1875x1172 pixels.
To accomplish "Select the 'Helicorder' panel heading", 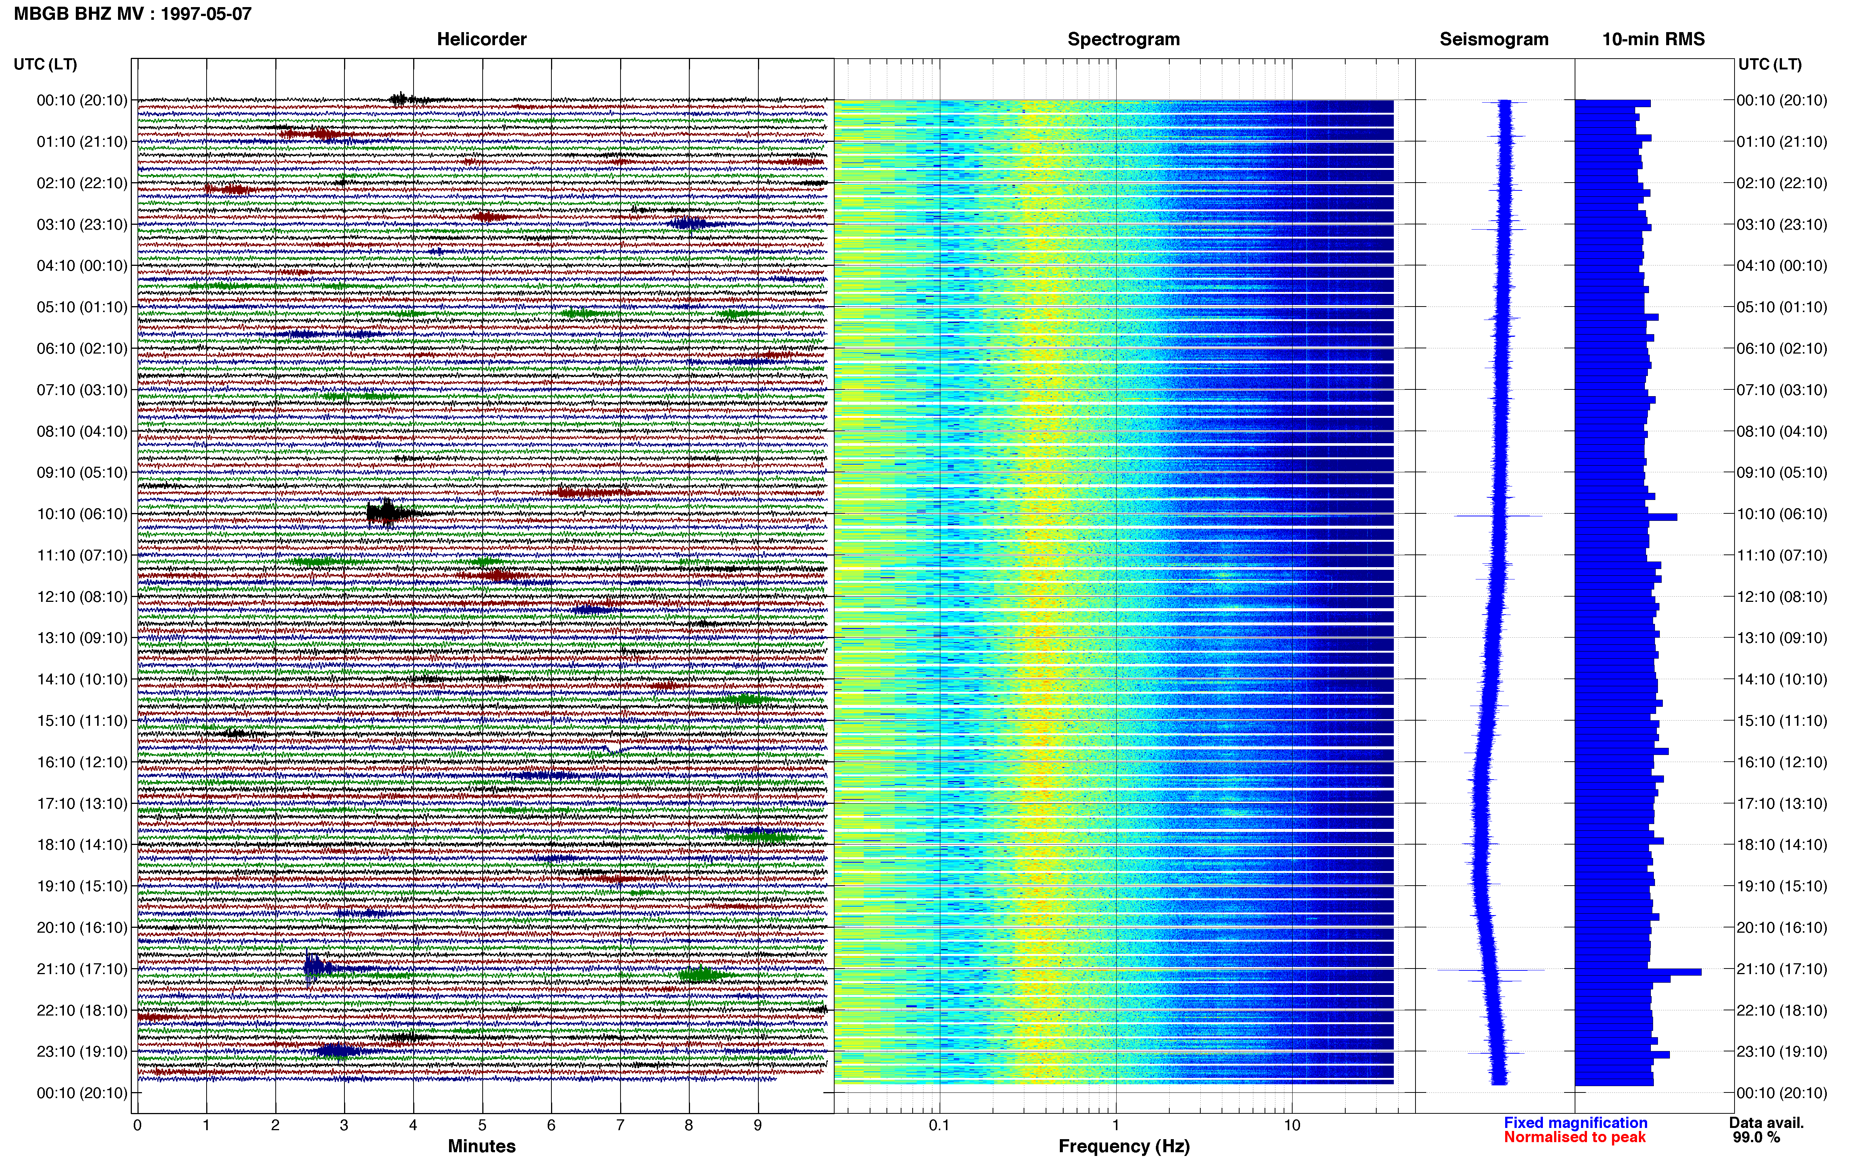I will [482, 39].
